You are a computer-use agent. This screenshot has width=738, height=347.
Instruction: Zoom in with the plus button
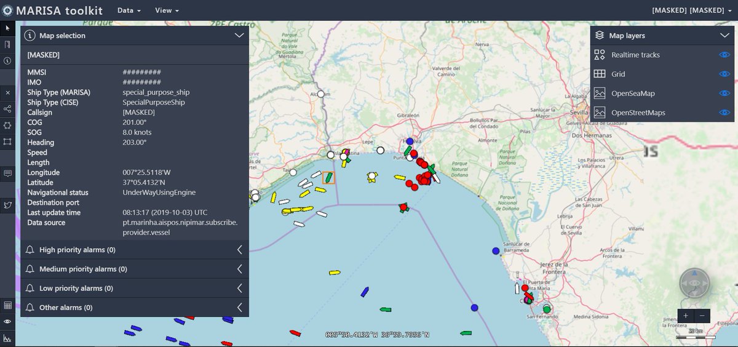[x=686, y=316]
